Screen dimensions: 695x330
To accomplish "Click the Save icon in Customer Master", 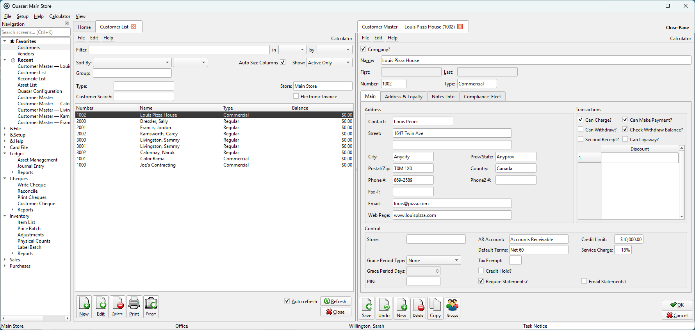I will pos(367,308).
